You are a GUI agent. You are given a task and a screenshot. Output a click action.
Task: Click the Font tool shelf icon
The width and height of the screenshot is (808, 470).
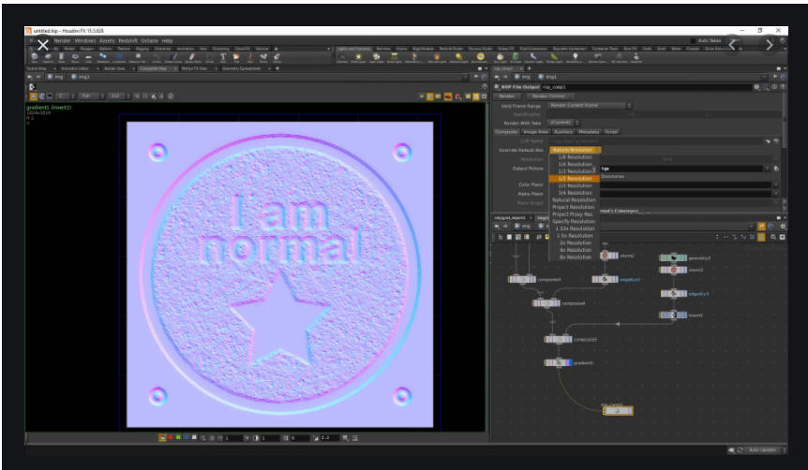coord(223,57)
